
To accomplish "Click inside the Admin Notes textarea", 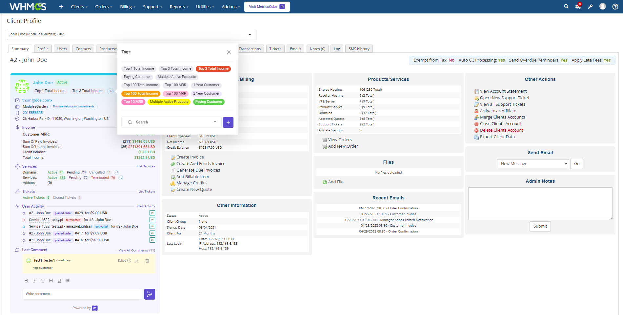I will 540,204.
